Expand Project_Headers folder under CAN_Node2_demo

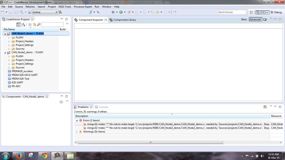[x=9, y=60]
